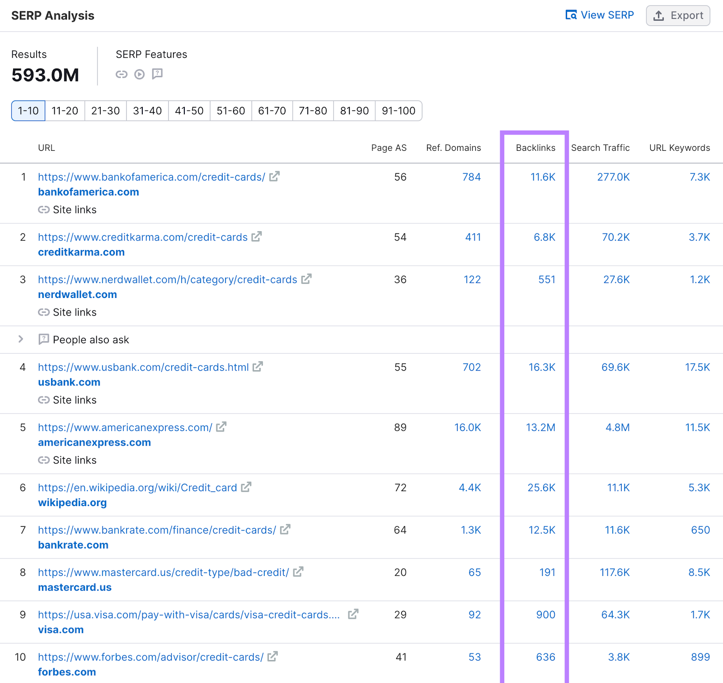Click URL keywords value 17.5K

(697, 367)
